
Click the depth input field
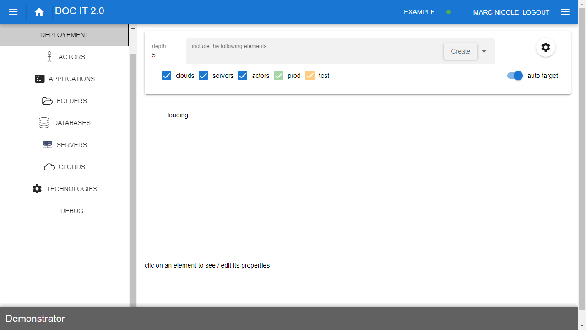pos(168,55)
